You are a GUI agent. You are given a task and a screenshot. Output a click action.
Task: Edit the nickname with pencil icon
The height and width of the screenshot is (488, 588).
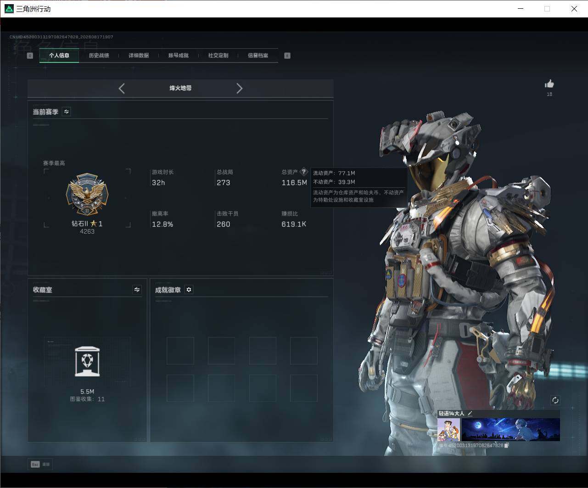tap(470, 414)
